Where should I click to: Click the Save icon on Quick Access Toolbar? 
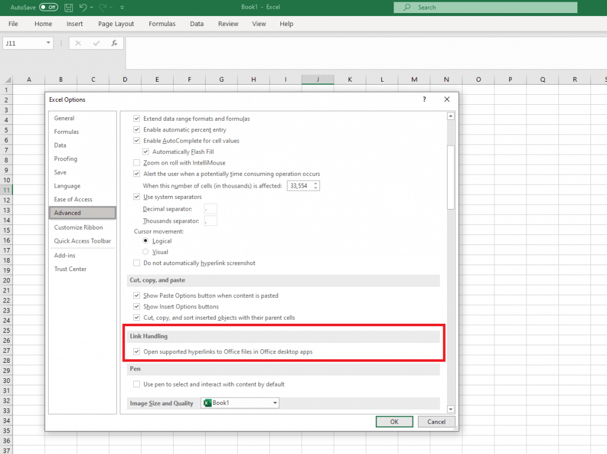[68, 7]
